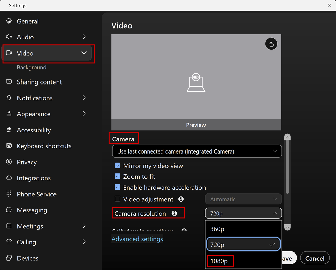This screenshot has width=336, height=270.
Task: Click the Notifications bell icon
Action: (x=9, y=98)
